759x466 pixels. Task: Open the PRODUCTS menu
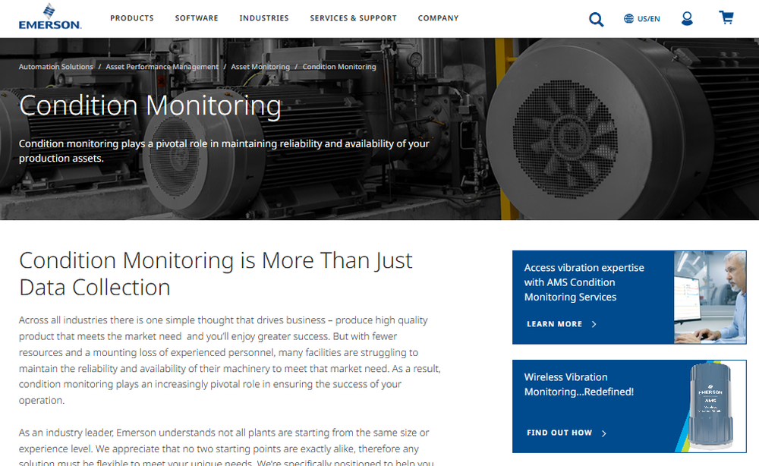(x=131, y=18)
